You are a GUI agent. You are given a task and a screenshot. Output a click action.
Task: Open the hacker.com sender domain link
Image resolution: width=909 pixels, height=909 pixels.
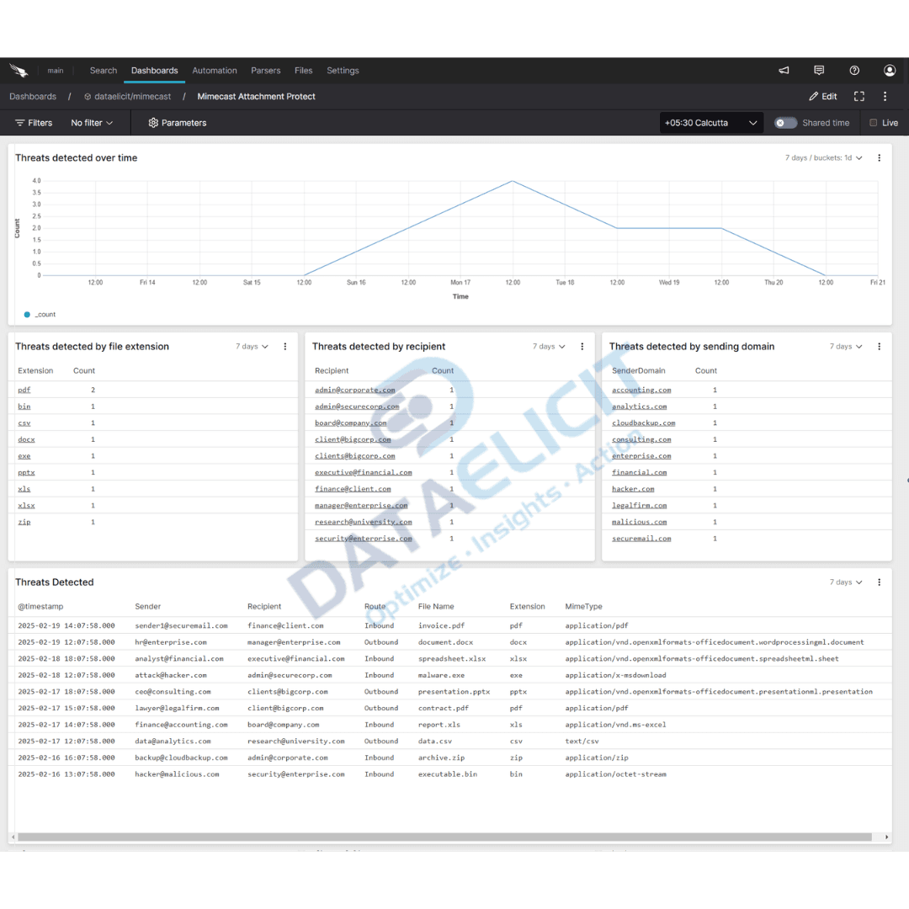pyautogui.click(x=633, y=488)
